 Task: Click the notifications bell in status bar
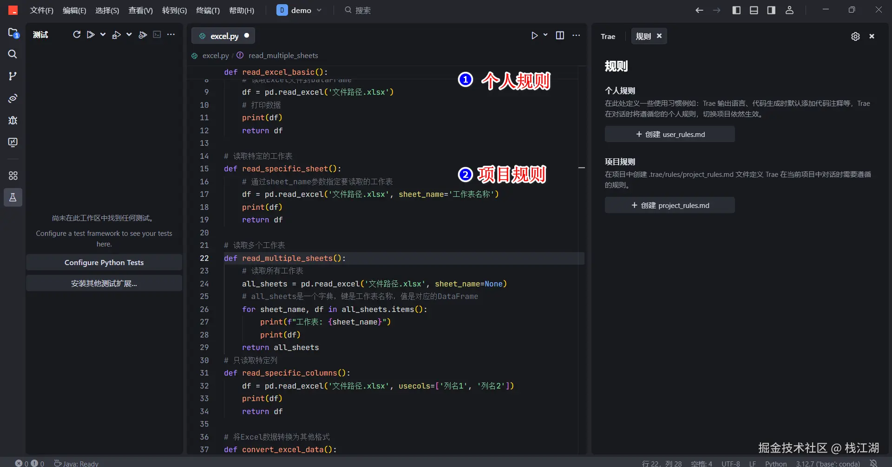tap(873, 463)
